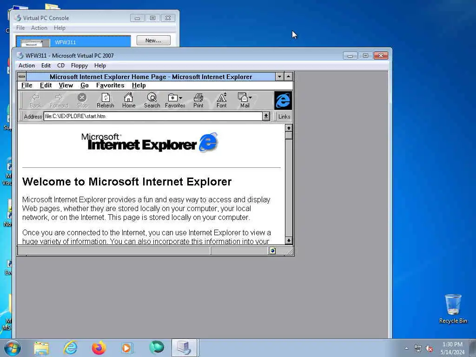This screenshot has height=357, width=476.
Task: Open Help menu in Virtual PC Console
Action: pos(59,28)
